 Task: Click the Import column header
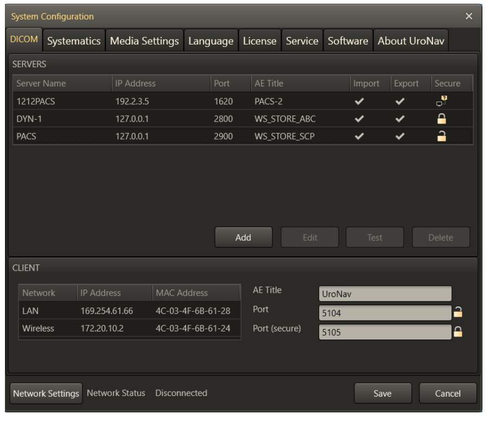coord(370,83)
